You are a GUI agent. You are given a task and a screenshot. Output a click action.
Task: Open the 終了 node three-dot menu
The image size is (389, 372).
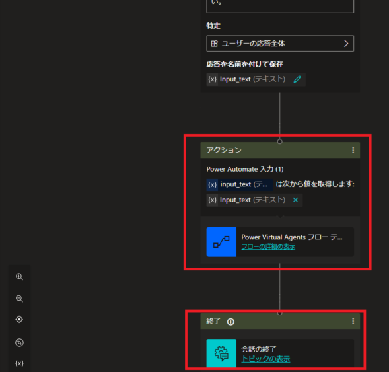pos(353,321)
